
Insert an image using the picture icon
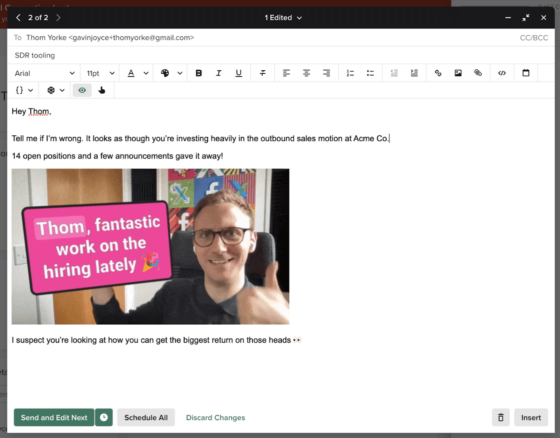point(458,73)
